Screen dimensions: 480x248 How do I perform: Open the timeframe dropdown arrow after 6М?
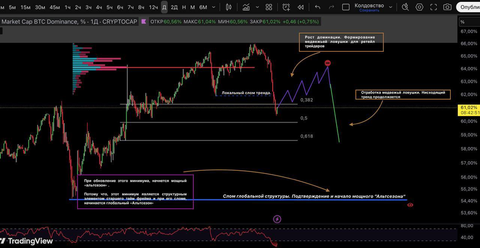click(x=214, y=7)
